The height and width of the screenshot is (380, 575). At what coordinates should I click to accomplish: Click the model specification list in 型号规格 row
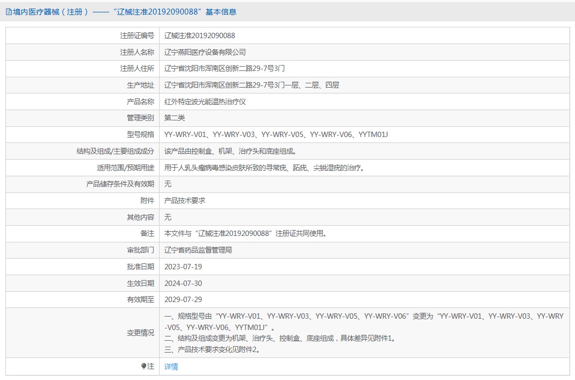pyautogui.click(x=276, y=134)
